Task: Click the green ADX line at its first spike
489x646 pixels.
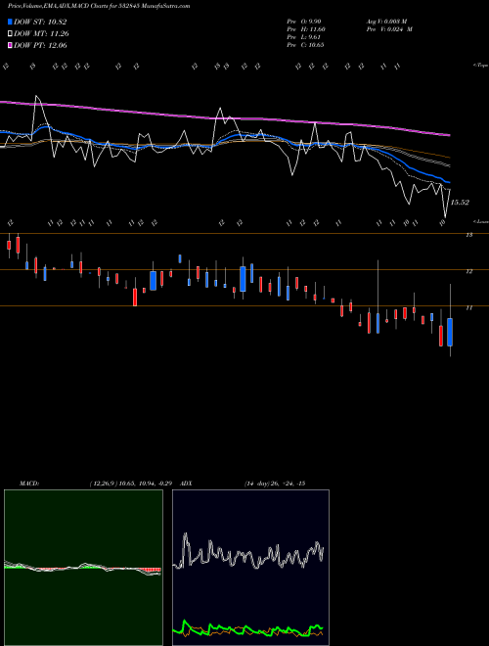Action: tap(185, 622)
